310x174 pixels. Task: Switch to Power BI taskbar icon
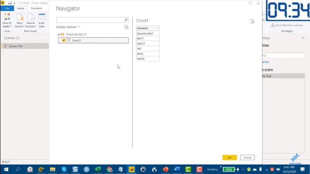click(131, 169)
